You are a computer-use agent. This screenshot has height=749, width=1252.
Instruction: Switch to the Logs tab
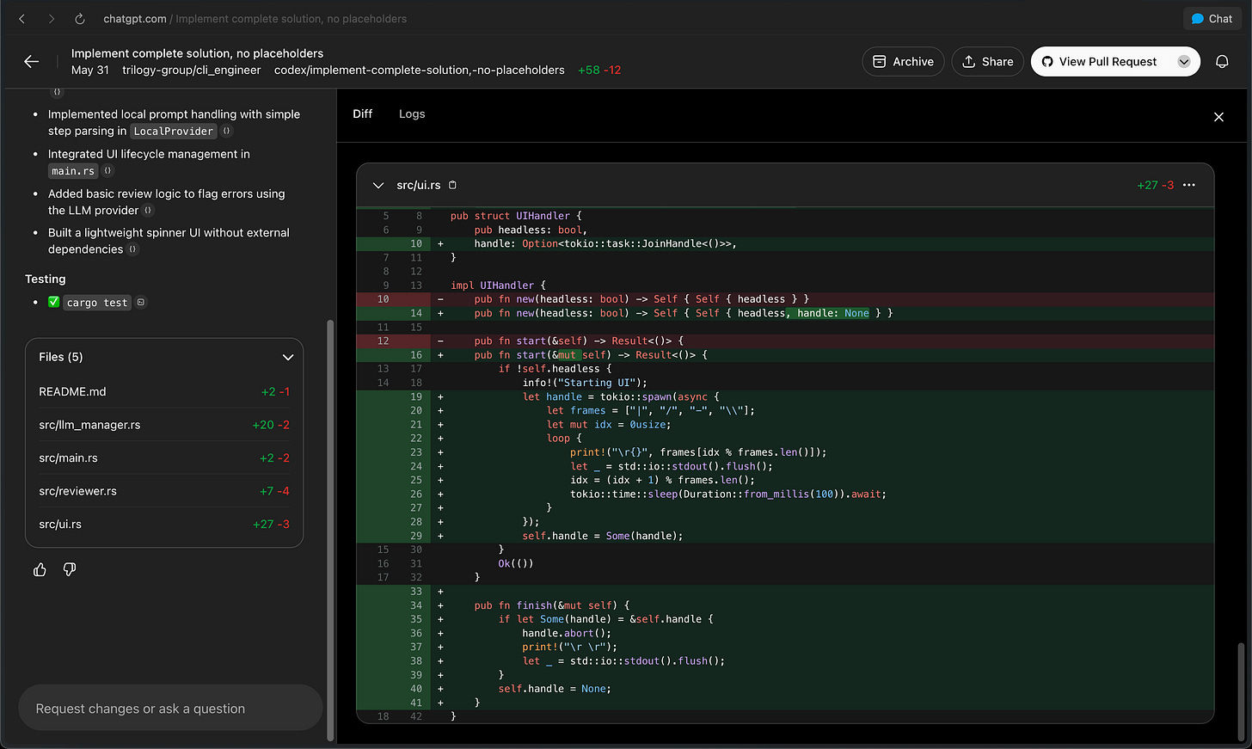tap(412, 114)
